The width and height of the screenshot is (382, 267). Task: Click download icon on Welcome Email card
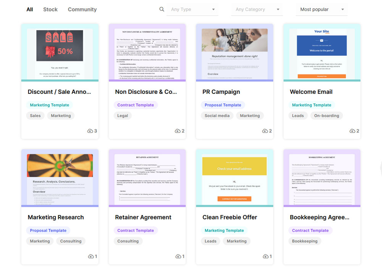352,131
